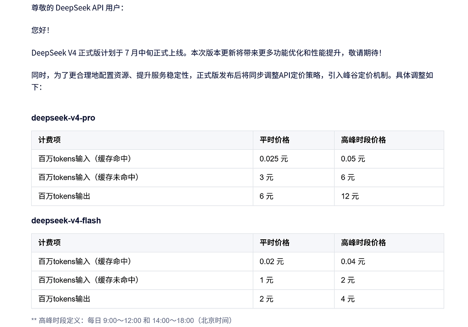The height and width of the screenshot is (327, 468).
Task: Click the 12 元 price cell
Action: [x=350, y=196]
